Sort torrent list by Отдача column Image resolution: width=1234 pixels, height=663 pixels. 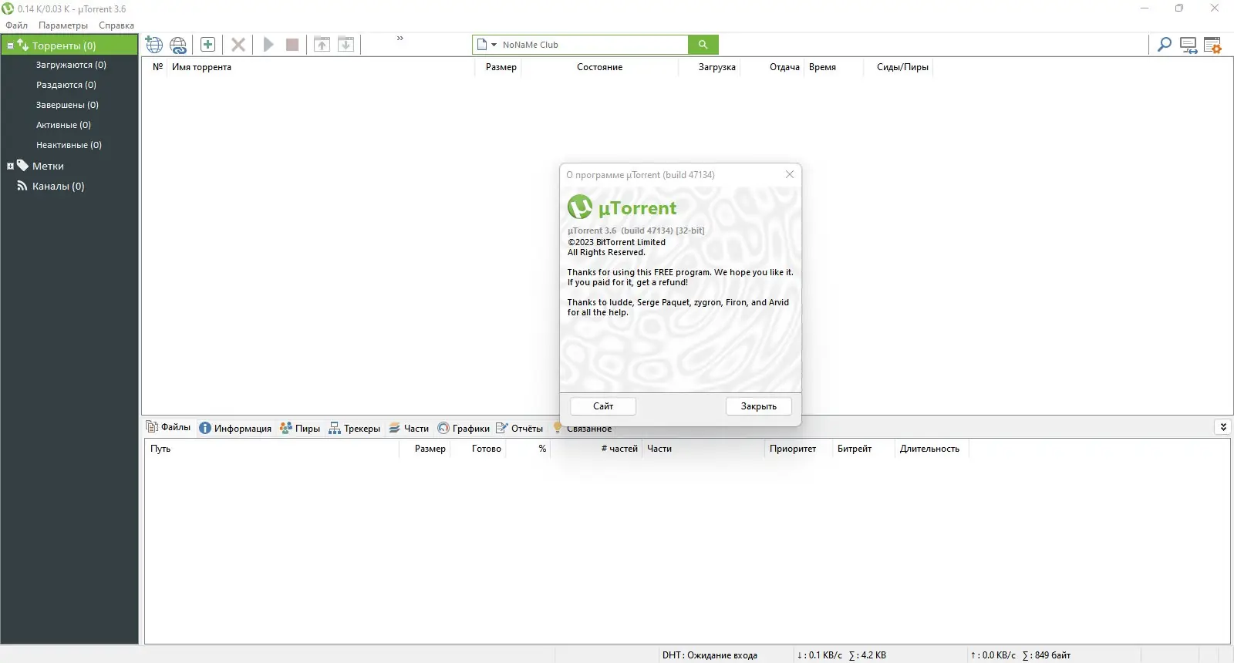pyautogui.click(x=784, y=67)
